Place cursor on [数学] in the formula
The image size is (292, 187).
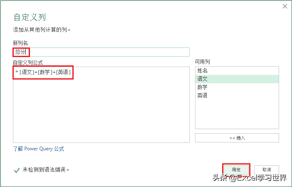(45, 72)
